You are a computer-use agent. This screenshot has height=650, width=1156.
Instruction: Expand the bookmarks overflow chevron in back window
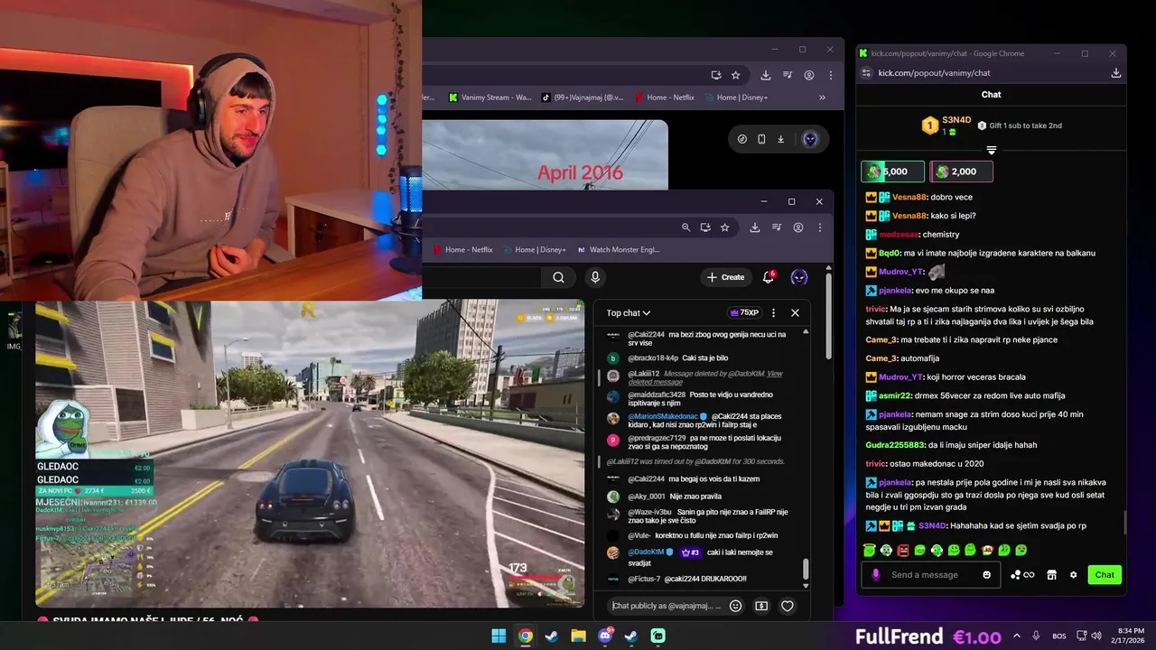point(822,97)
